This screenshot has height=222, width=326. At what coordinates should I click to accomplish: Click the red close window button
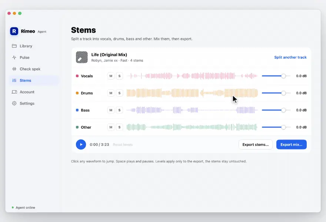coord(9,13)
